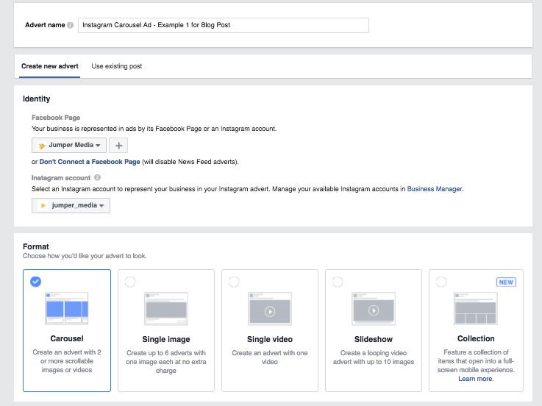
Task: Click the Single image format illustration
Action: point(166,310)
